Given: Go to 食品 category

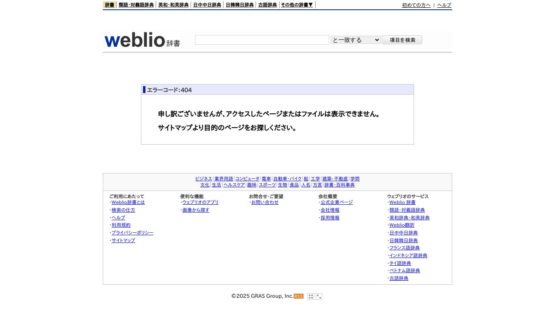Looking at the screenshot, I should click(x=294, y=185).
